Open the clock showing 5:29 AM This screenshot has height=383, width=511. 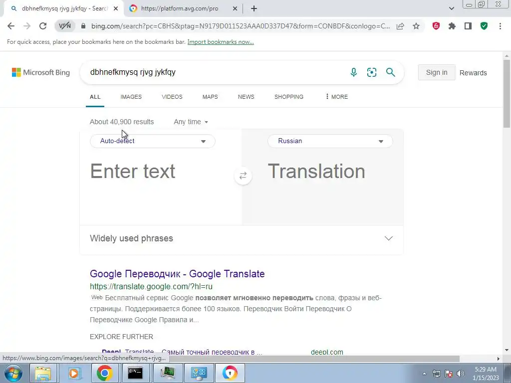[486, 374]
